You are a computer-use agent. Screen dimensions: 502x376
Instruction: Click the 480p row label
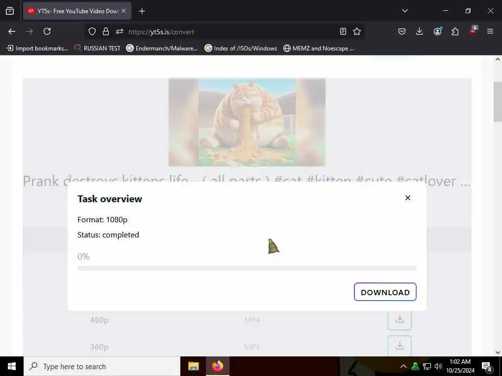(x=99, y=320)
